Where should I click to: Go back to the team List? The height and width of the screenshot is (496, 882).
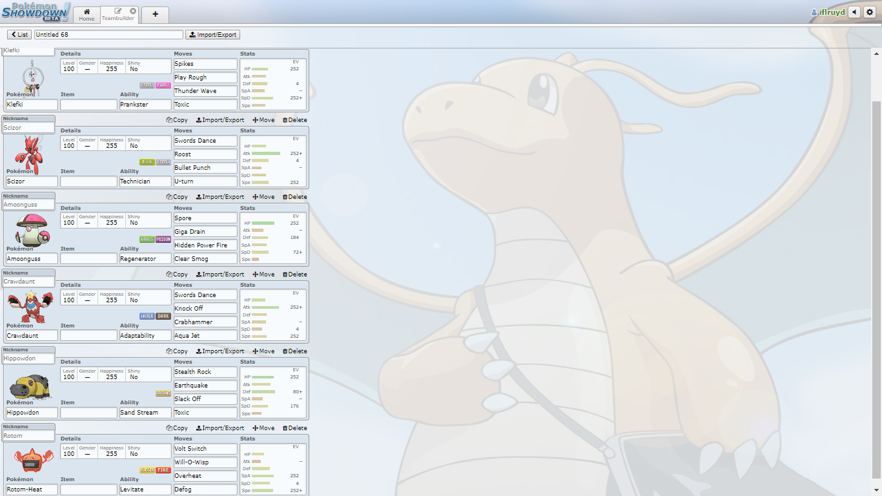(19, 35)
